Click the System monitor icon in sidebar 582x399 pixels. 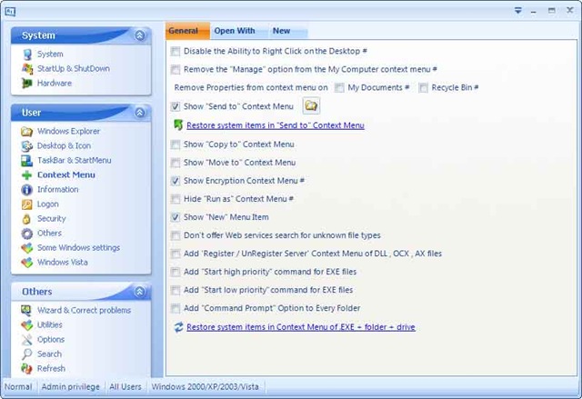(27, 55)
